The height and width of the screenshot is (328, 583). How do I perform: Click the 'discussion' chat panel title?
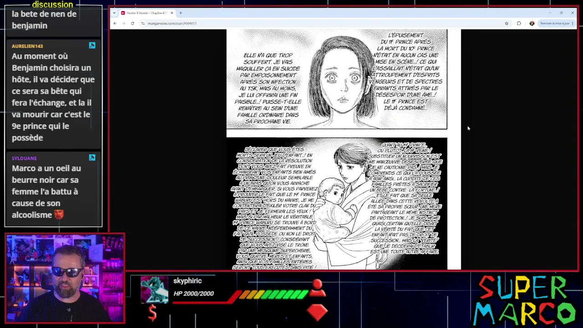[x=52, y=5]
